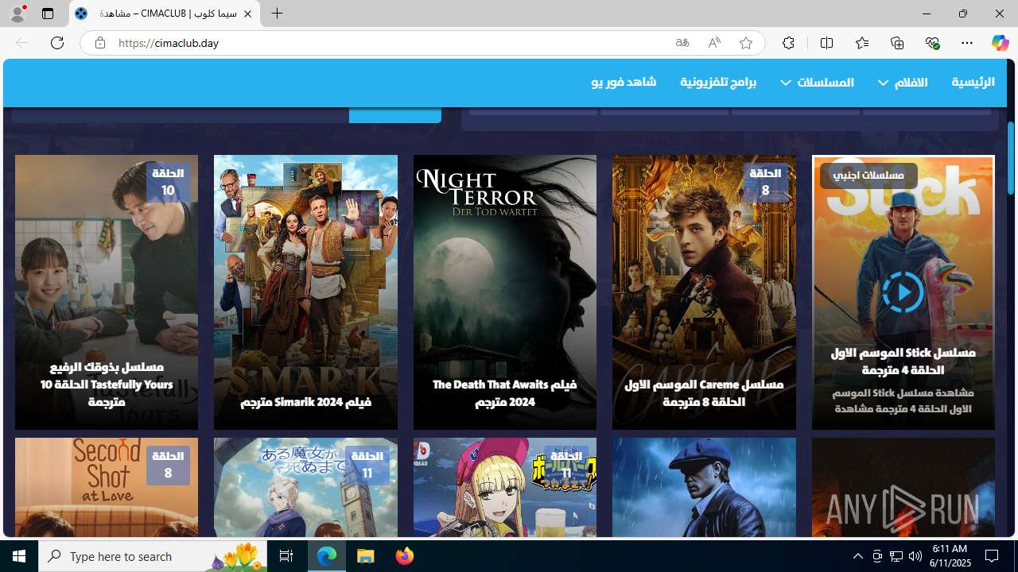
Task: Expand the الافلام dropdown menu
Action: click(903, 82)
